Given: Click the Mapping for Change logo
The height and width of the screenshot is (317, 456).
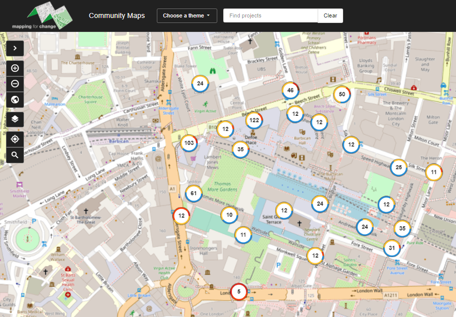Looking at the screenshot, I should [42, 16].
